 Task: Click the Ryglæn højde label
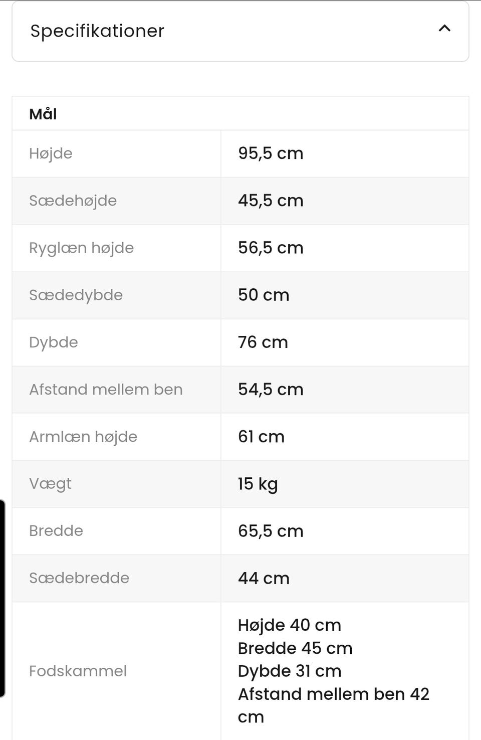pos(81,248)
